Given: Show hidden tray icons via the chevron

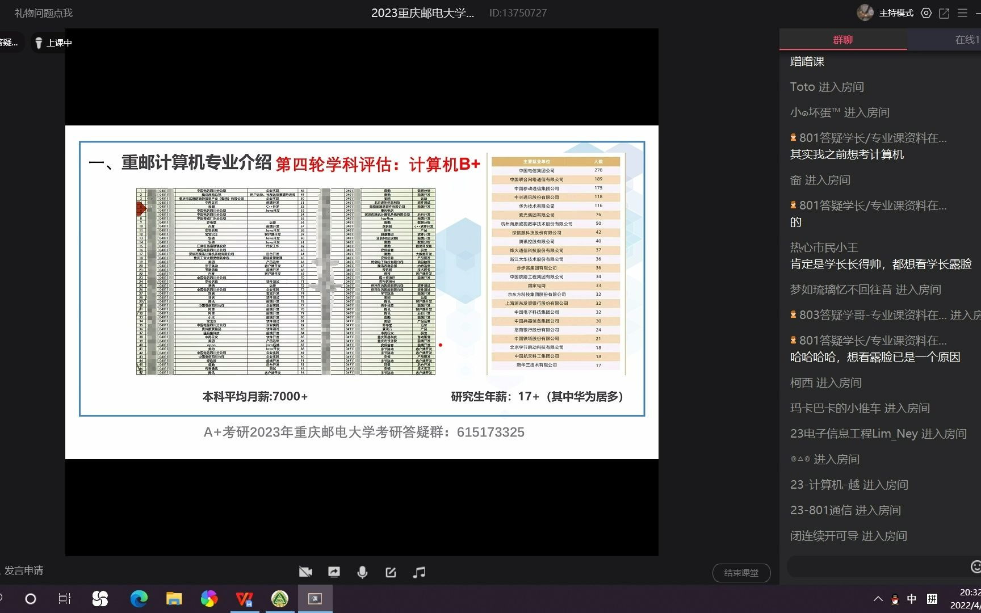Looking at the screenshot, I should coord(878,598).
